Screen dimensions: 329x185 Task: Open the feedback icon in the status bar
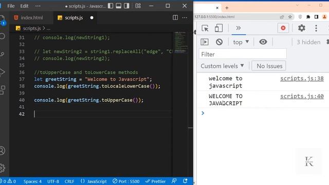click(x=174, y=181)
